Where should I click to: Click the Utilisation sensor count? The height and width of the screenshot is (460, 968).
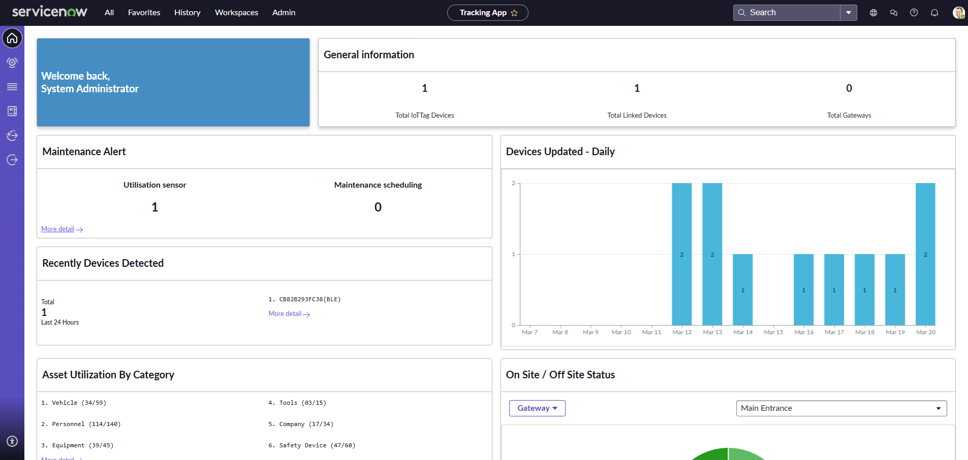(155, 207)
